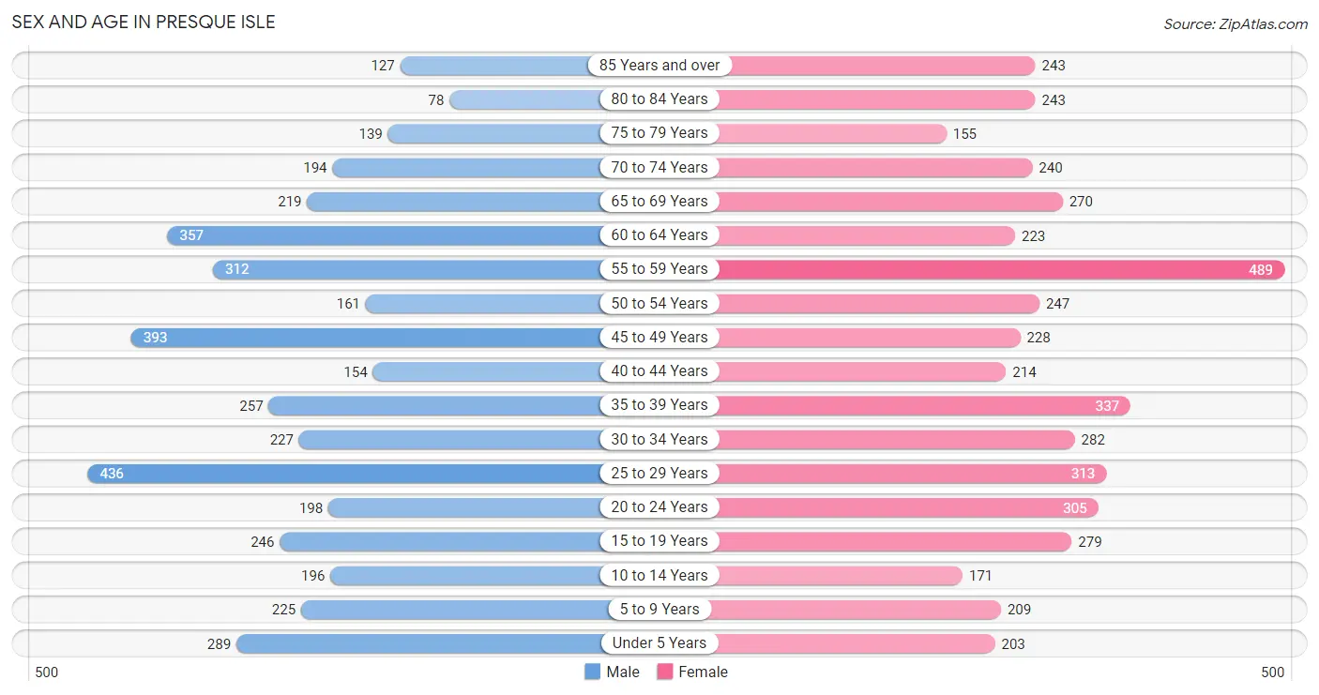Click the Under 5 Years label
1319x695 pixels.
(x=659, y=643)
